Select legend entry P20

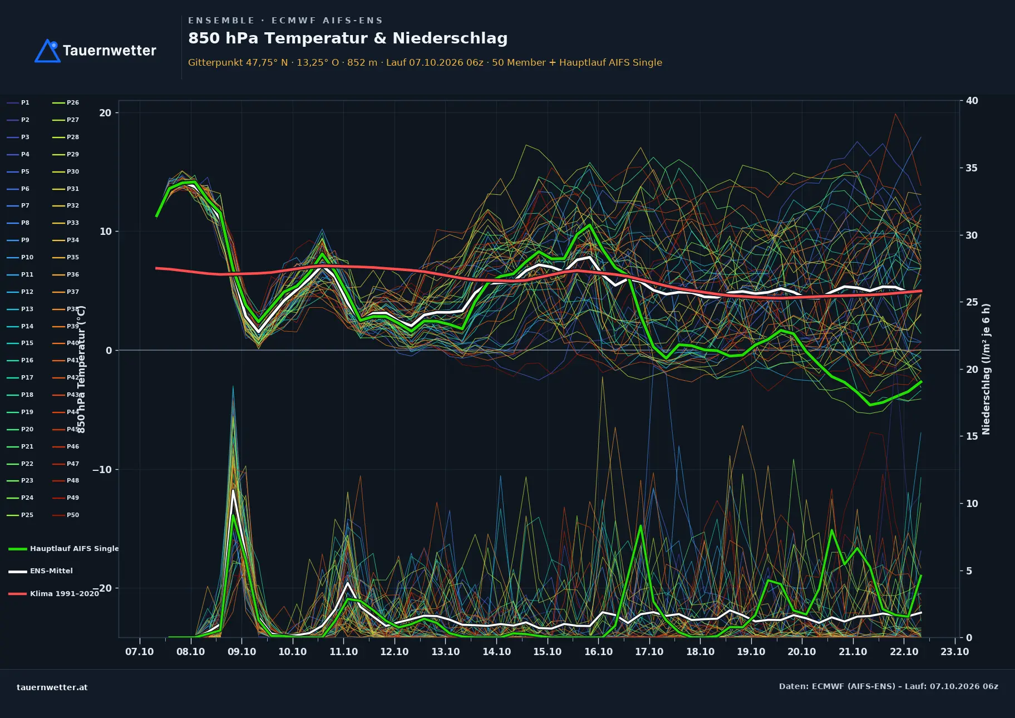coord(20,429)
